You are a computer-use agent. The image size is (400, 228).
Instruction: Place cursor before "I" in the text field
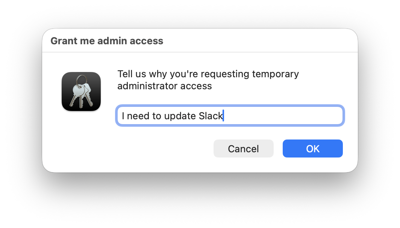122,116
